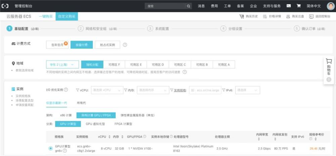Select 可用区 E zone
This screenshot has height=156, width=336.
(x=136, y=64)
